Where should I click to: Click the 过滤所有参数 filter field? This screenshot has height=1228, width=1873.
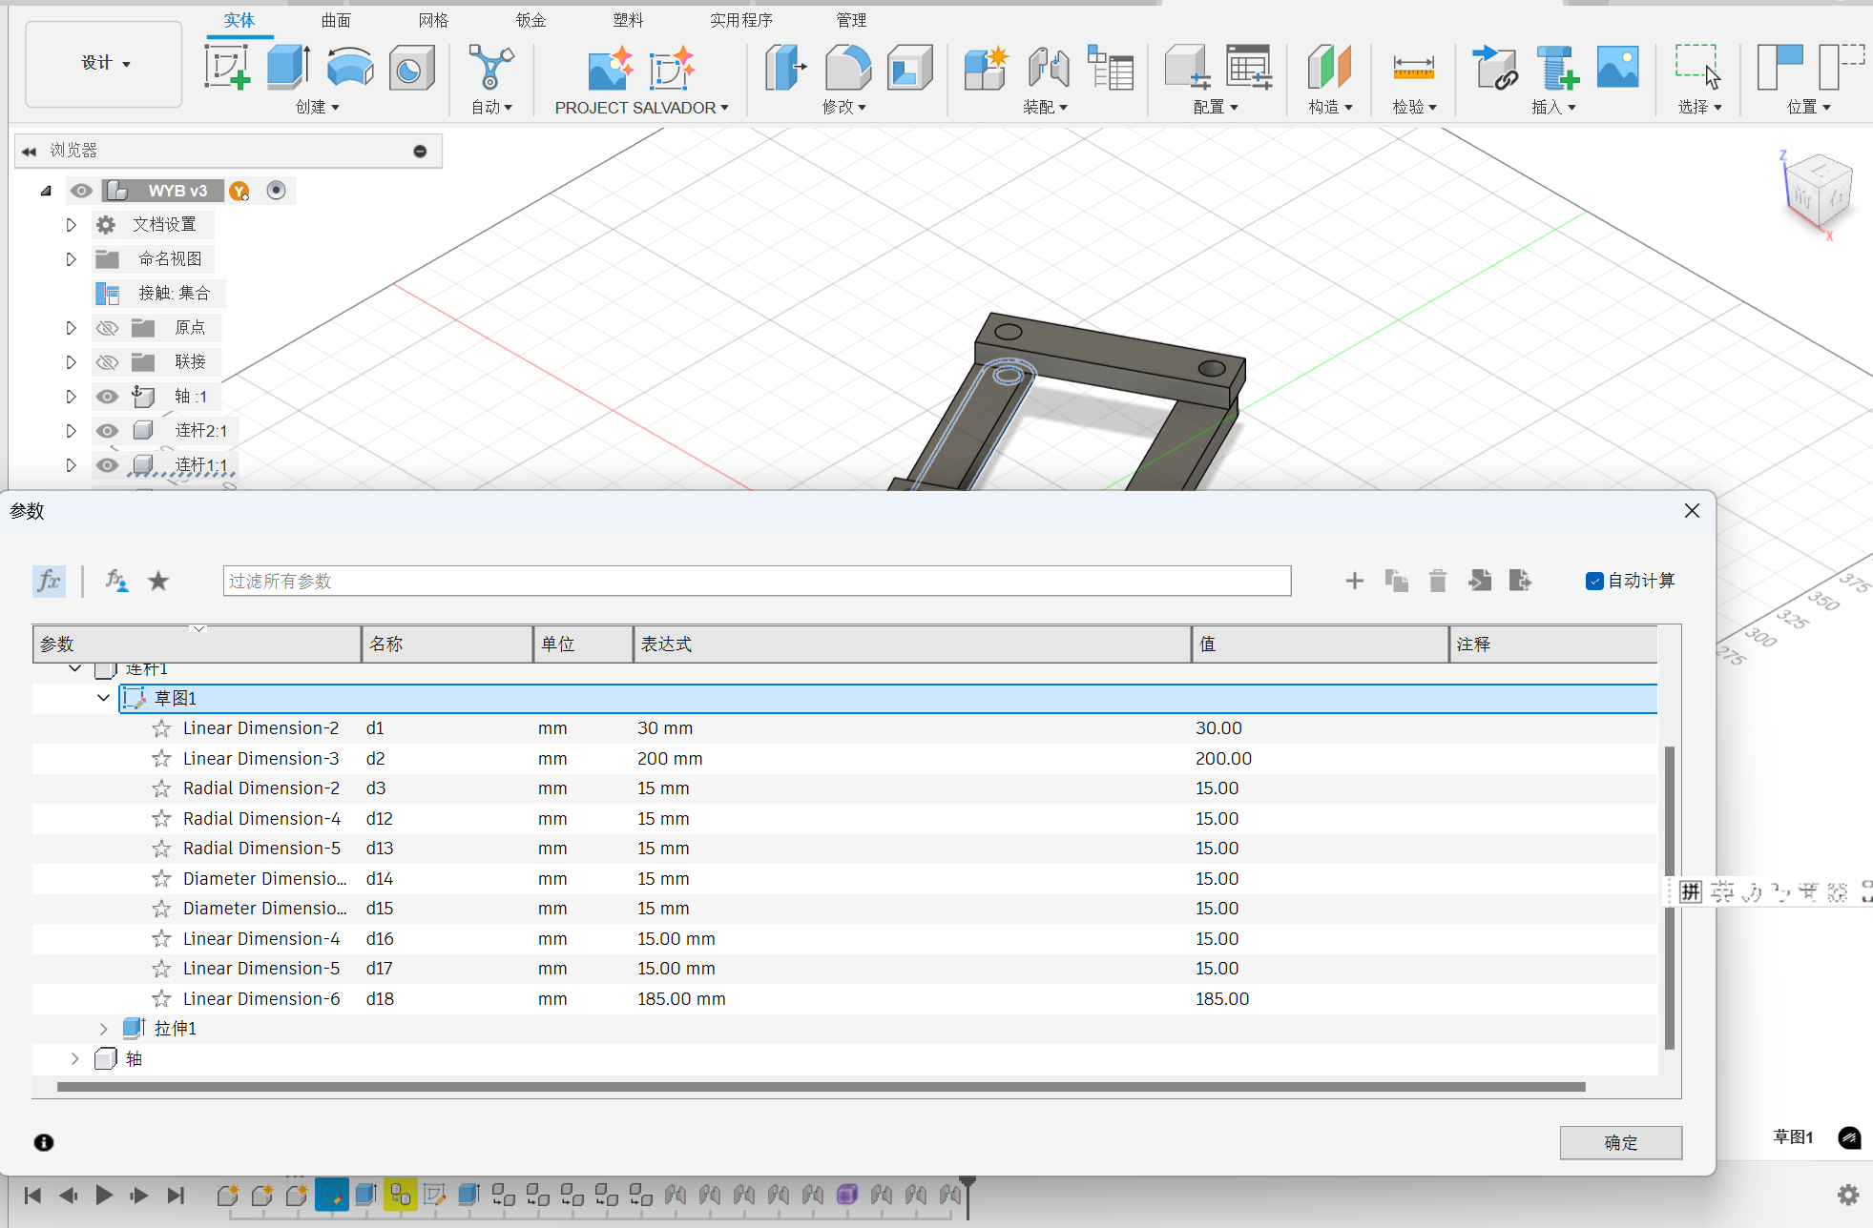pyautogui.click(x=756, y=581)
